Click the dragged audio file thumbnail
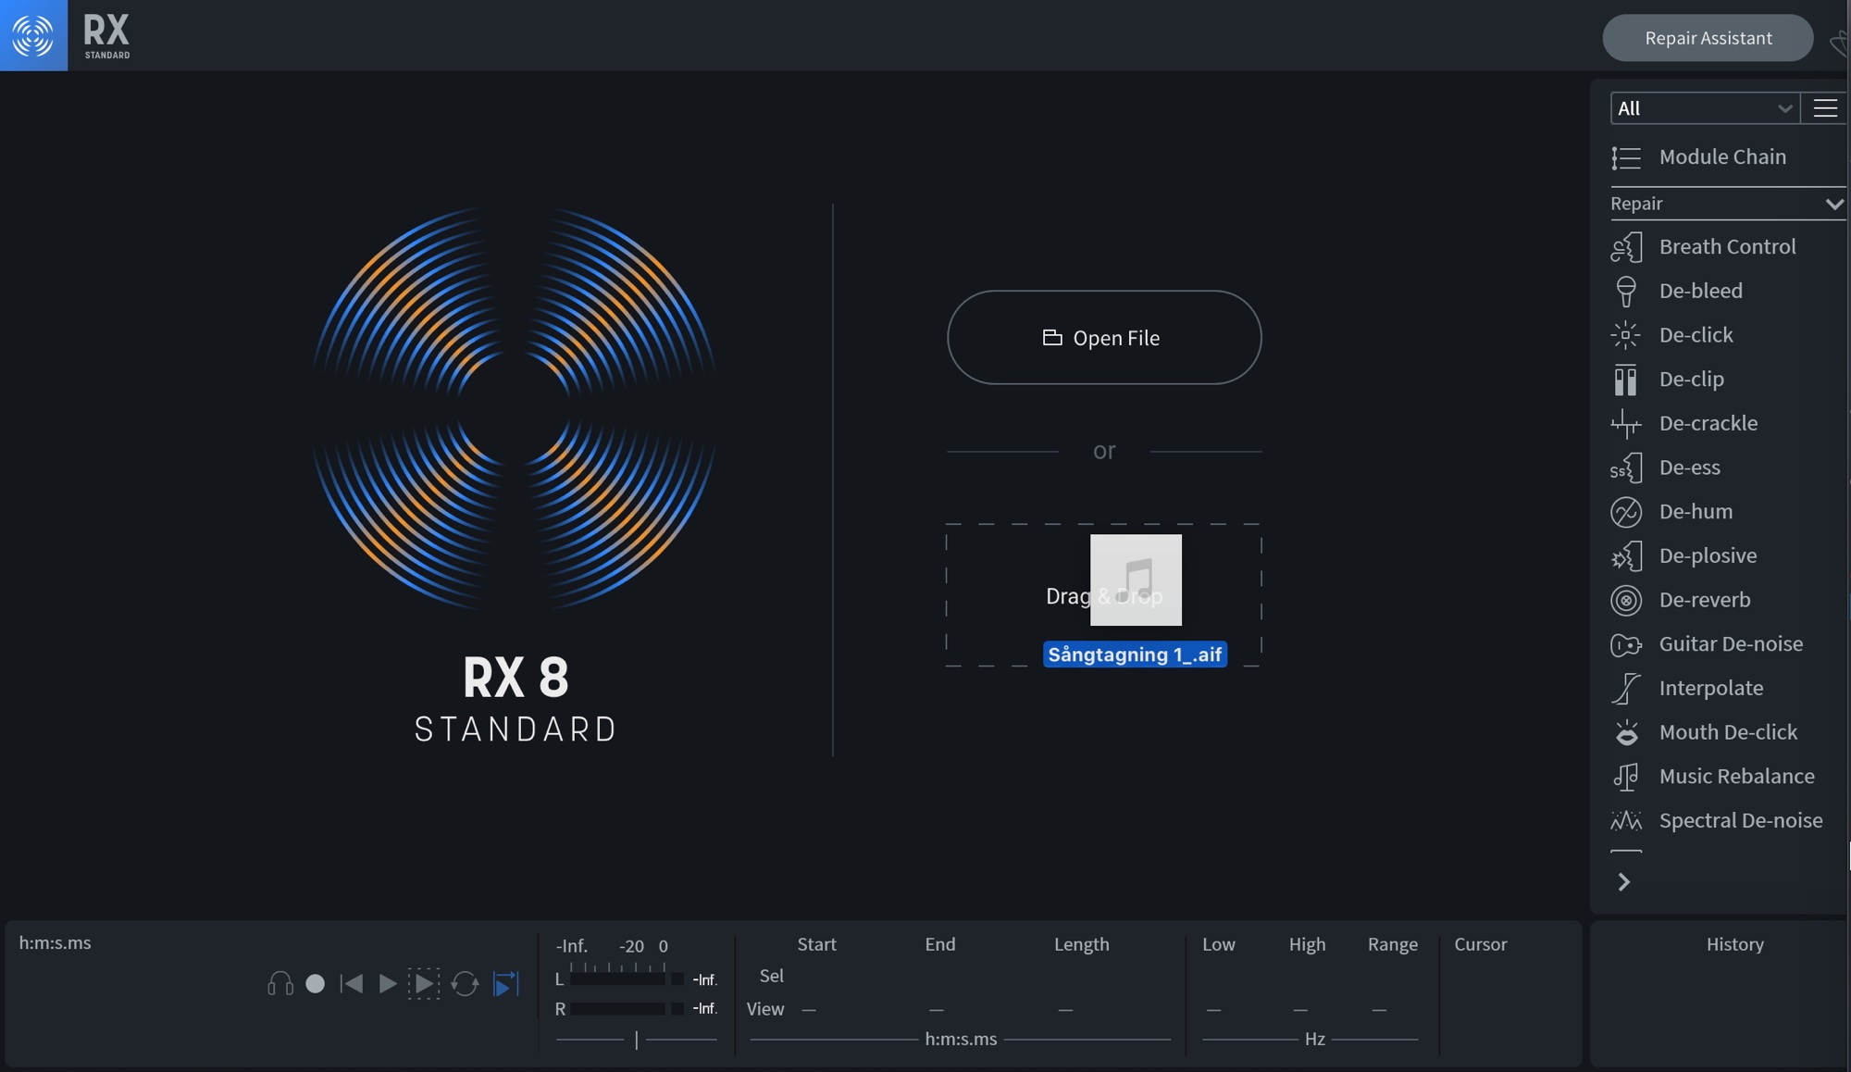Screen dimensions: 1851x1072 click(x=1136, y=580)
